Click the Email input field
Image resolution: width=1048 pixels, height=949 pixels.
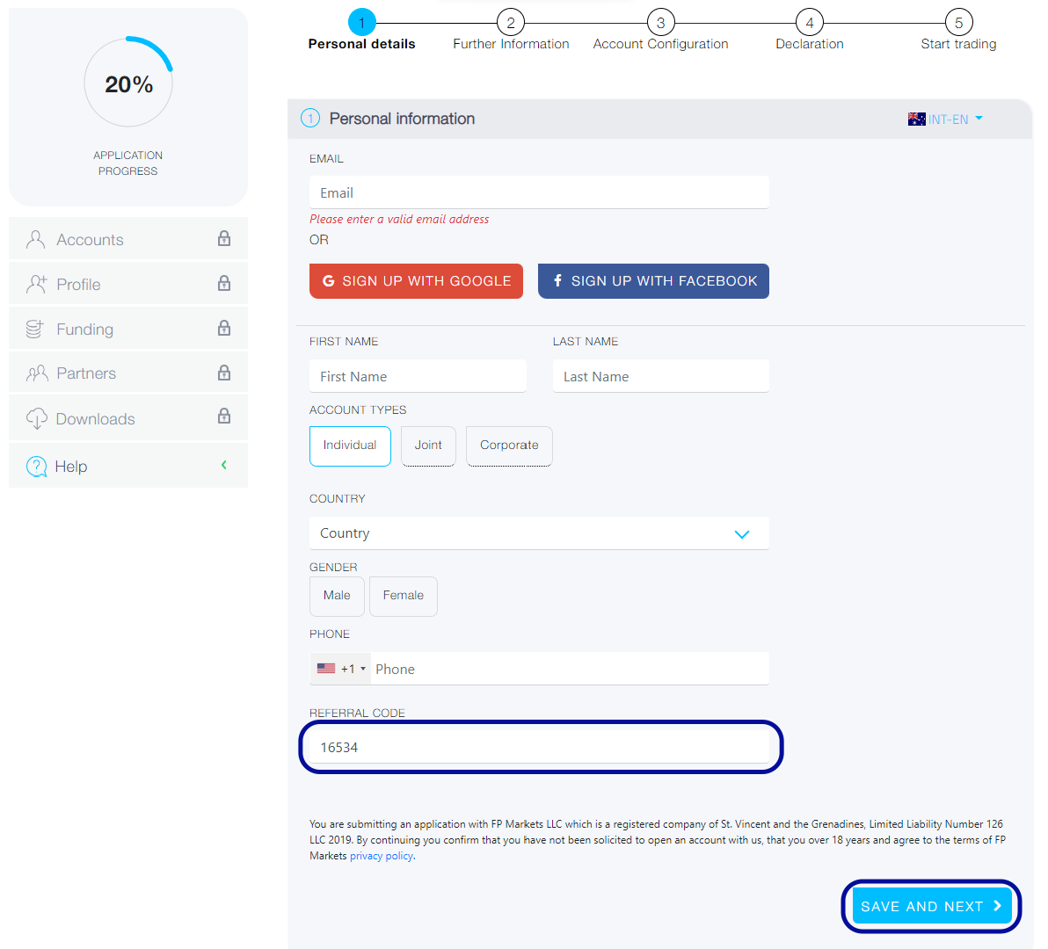click(x=539, y=192)
